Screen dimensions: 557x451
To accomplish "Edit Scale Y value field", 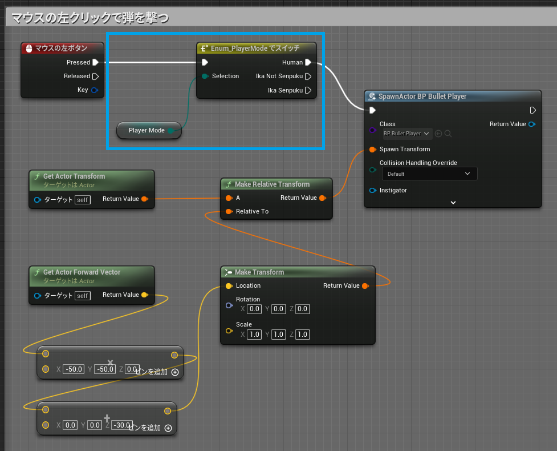I will pos(278,335).
